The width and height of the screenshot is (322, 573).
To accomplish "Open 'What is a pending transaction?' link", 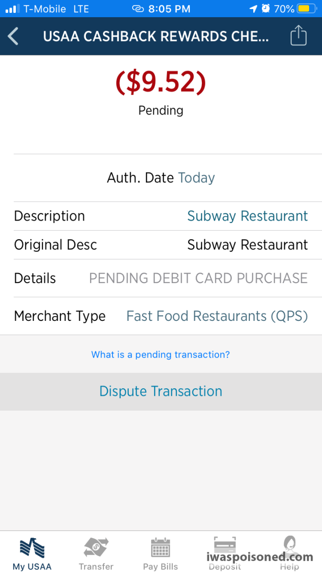I will pos(161,355).
